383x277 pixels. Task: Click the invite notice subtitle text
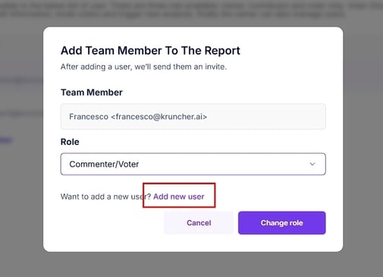143,67
